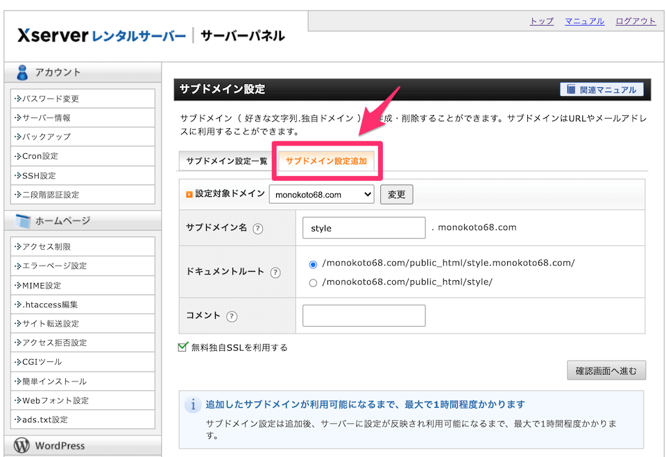
Task: Toggle the 無料独自SSLを利用する checkbox
Action: (183, 347)
